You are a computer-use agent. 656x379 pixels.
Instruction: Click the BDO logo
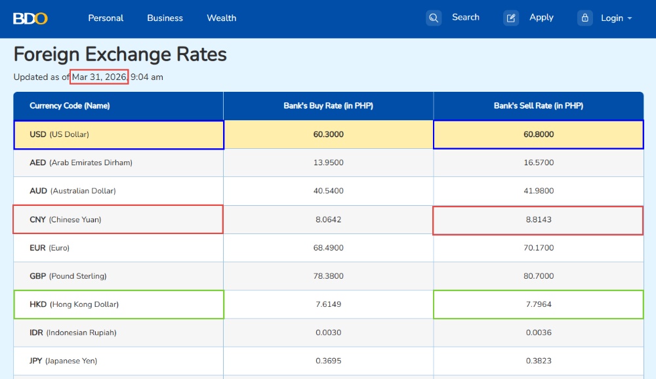click(x=30, y=18)
